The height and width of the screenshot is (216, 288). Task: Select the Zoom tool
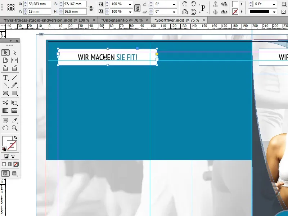click(14, 128)
